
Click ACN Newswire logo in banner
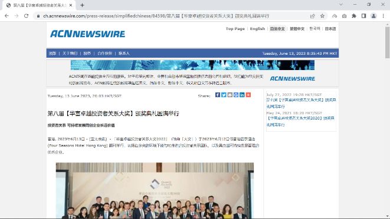(x=293, y=79)
